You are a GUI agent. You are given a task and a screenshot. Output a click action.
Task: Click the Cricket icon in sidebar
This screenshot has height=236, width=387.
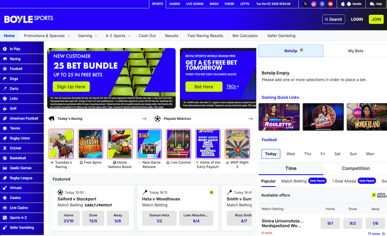coord(5,148)
